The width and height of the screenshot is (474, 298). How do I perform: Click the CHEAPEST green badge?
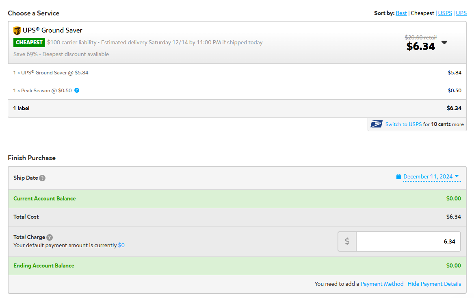(29, 42)
